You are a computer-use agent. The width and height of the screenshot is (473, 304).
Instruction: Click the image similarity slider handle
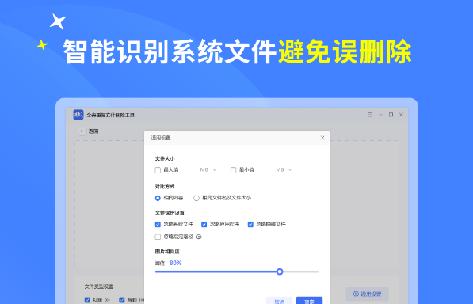click(x=280, y=272)
